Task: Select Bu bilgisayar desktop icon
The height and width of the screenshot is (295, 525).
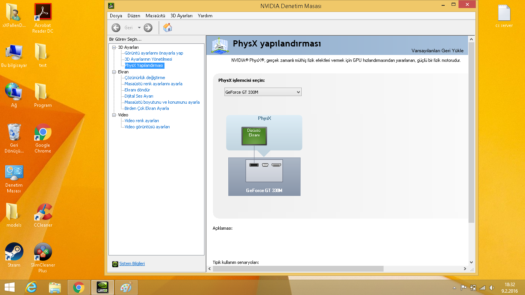Action: (14, 56)
